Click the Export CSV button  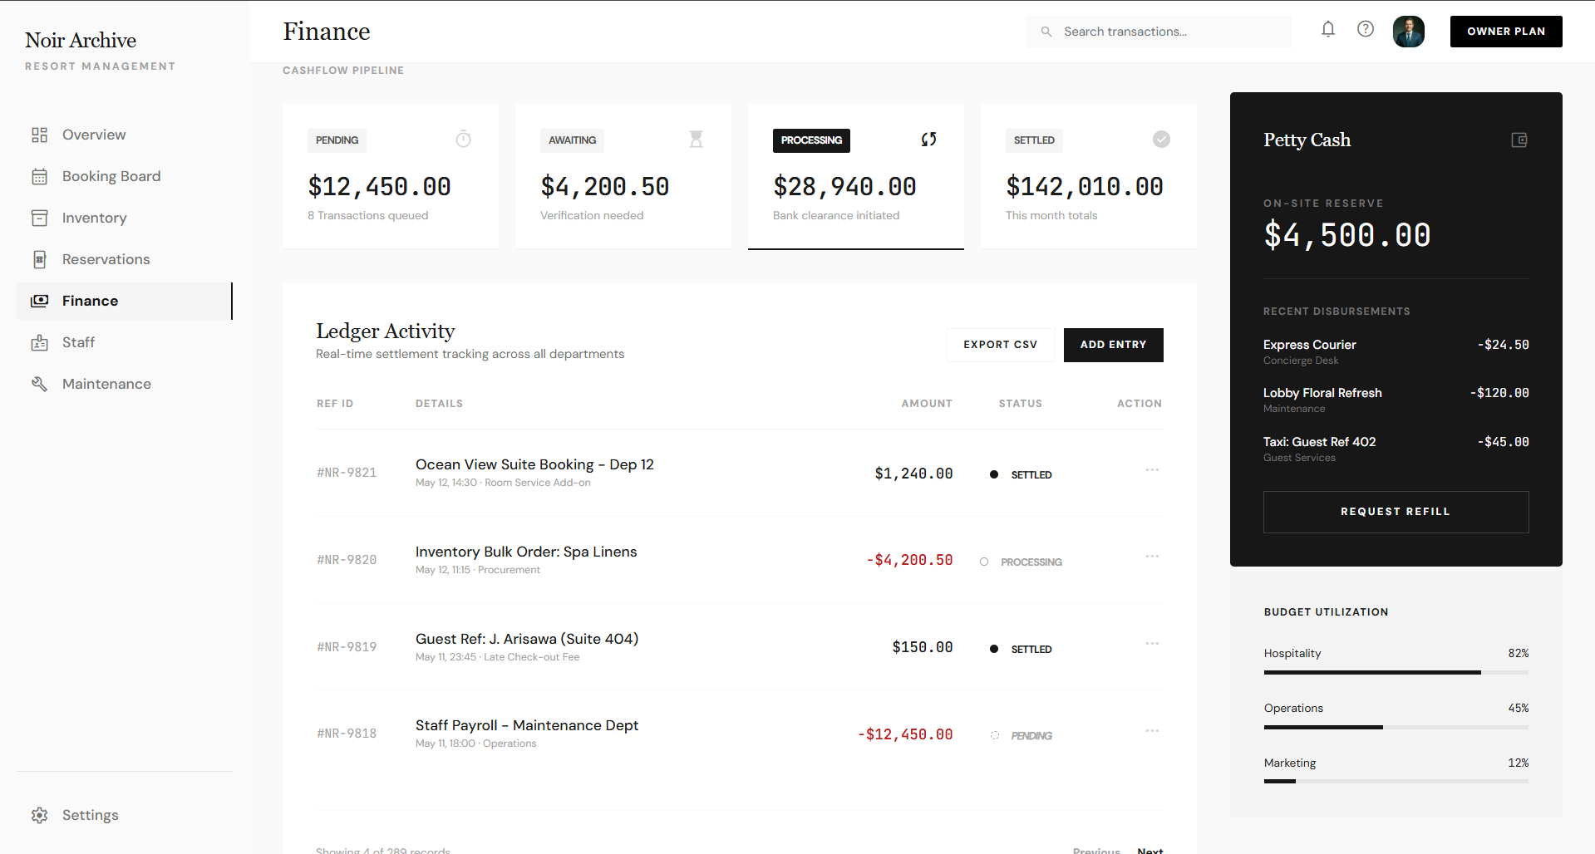coord(1000,345)
